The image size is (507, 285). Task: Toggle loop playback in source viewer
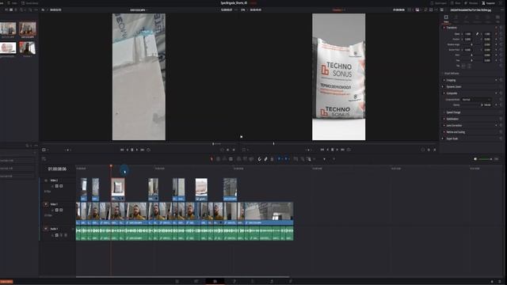point(148,150)
